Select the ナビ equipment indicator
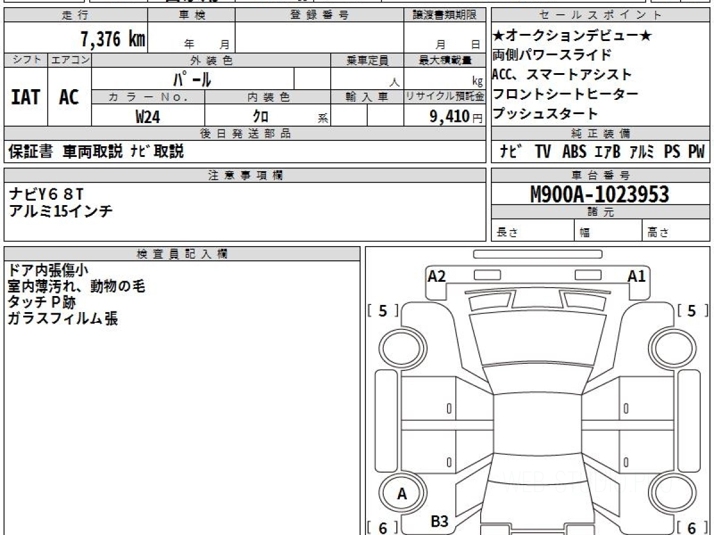This screenshot has height=535, width=714. point(511,152)
